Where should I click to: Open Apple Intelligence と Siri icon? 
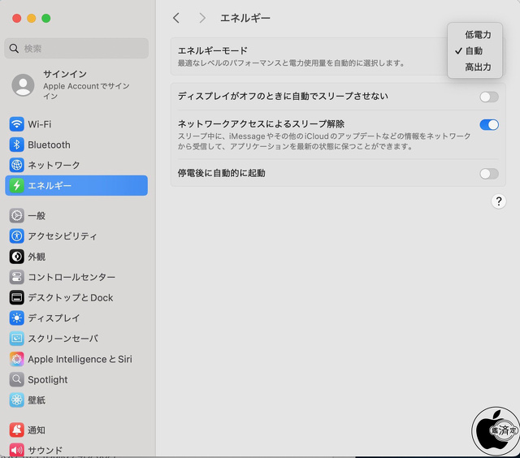point(16,359)
